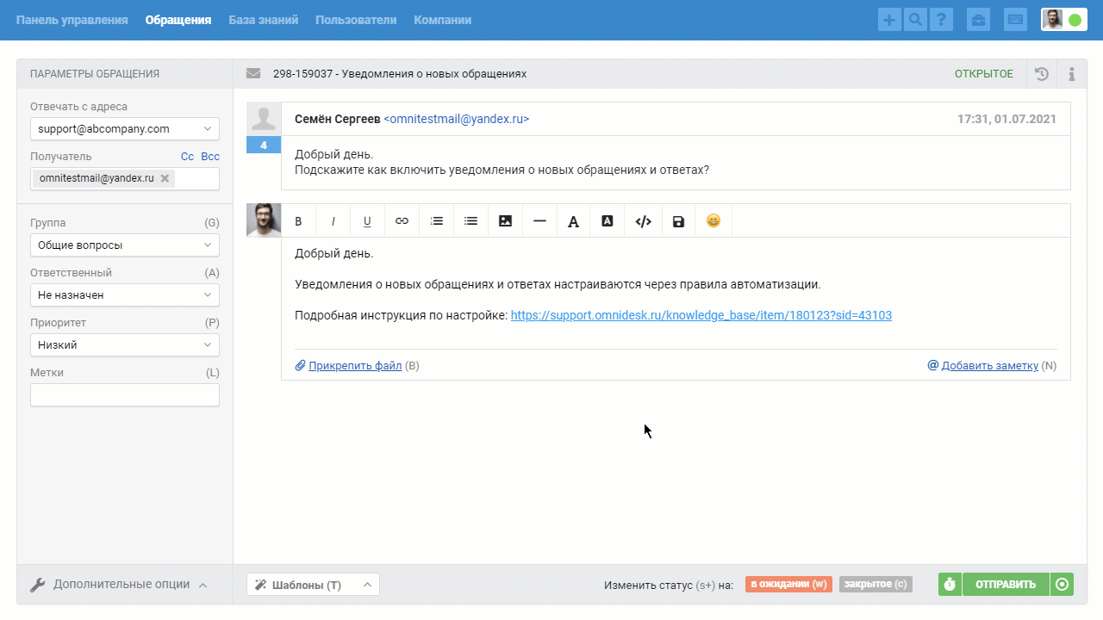Screen dimensions: 1103x620
Task: Open the emoji picker
Action: click(x=714, y=221)
